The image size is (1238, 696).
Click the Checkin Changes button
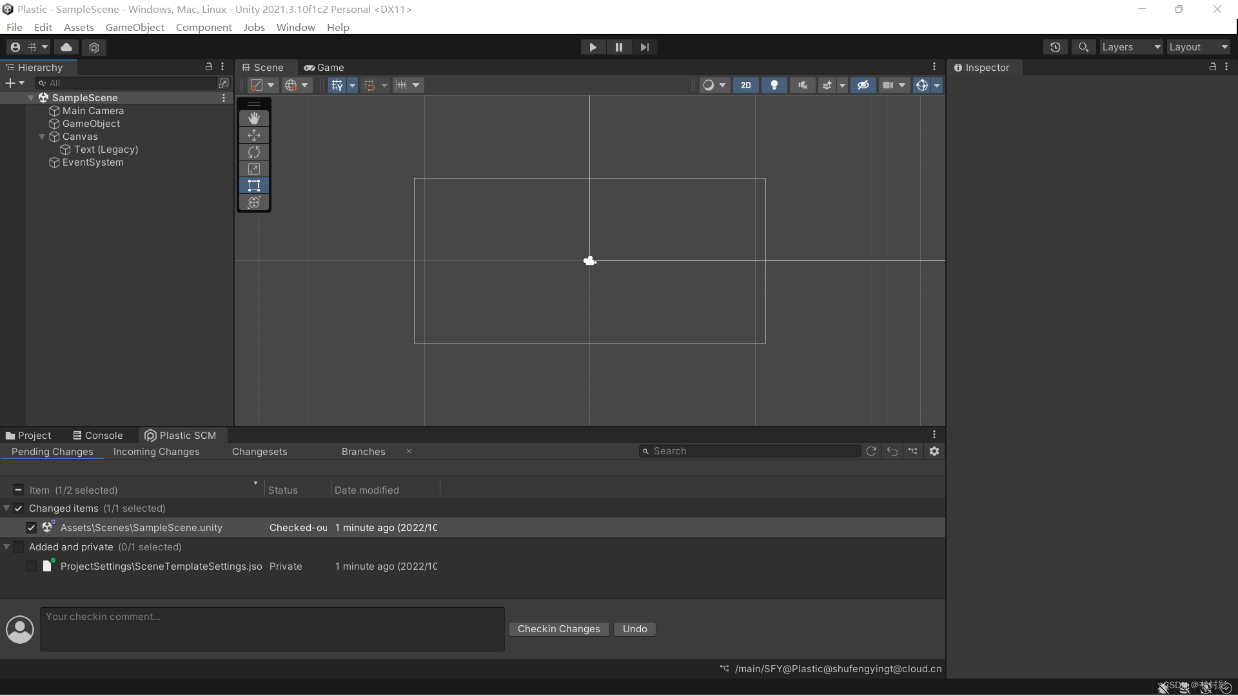[558, 629]
